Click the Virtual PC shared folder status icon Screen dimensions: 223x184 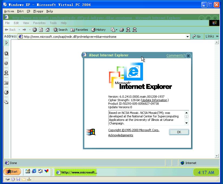(24, 179)
